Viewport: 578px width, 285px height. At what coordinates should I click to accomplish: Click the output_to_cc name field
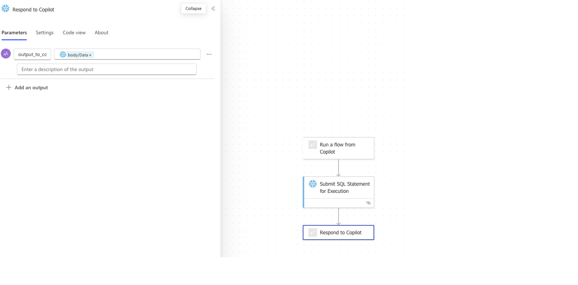[x=32, y=54]
